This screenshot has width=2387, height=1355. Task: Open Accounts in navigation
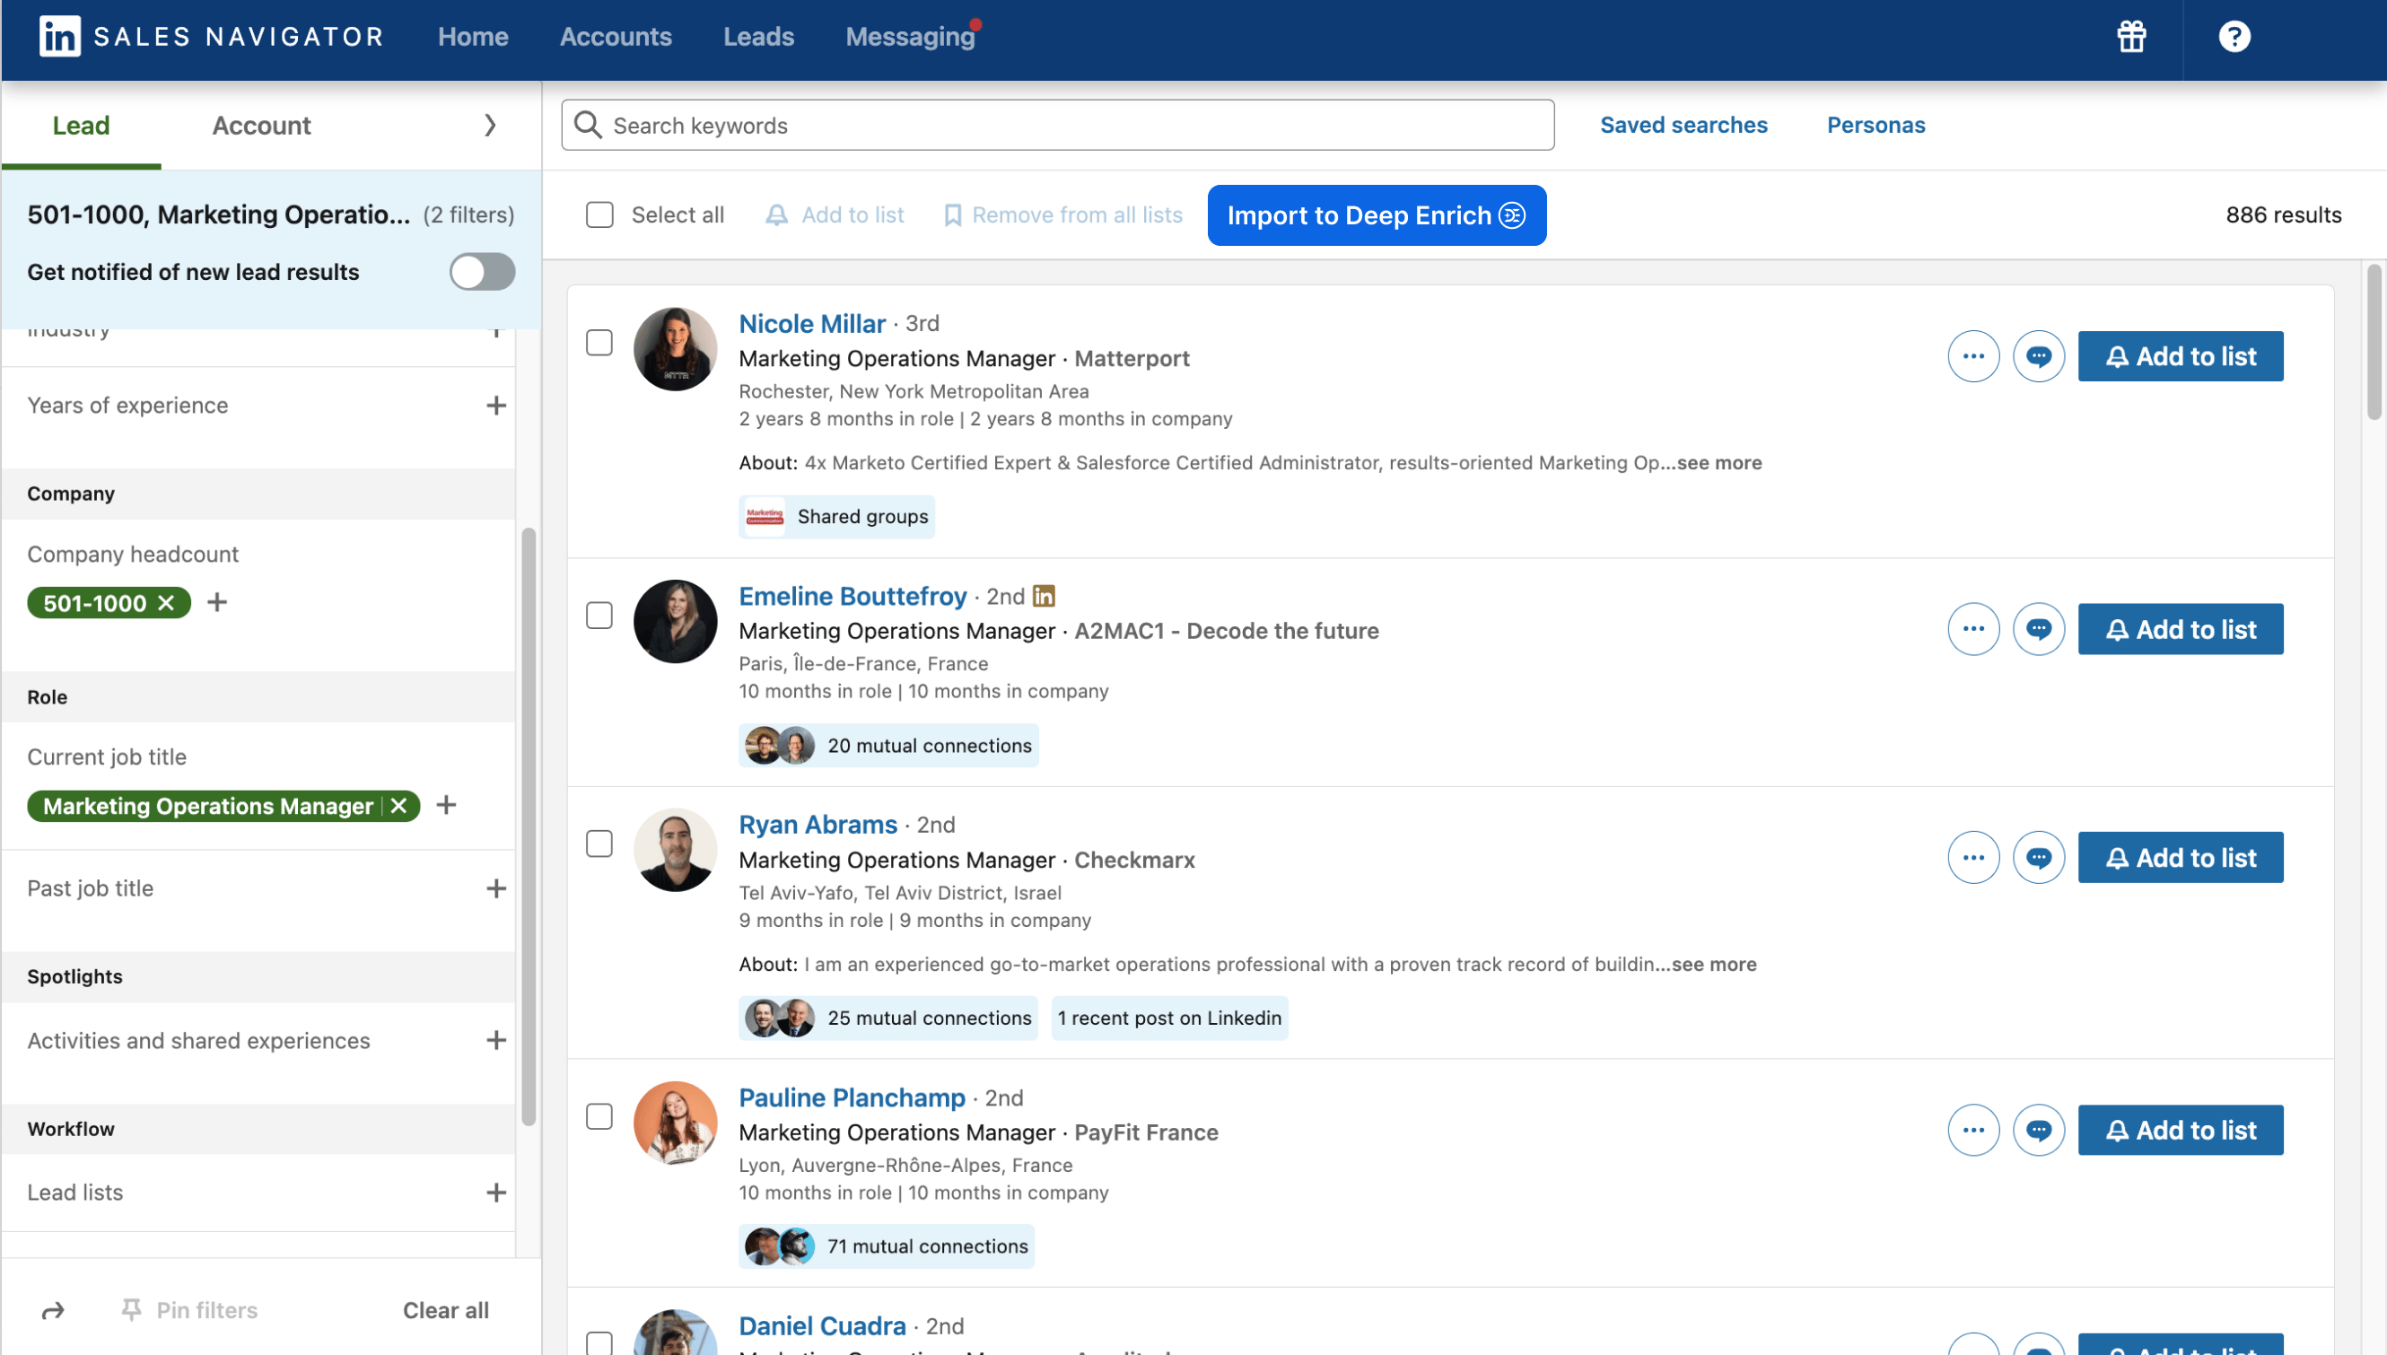click(615, 36)
